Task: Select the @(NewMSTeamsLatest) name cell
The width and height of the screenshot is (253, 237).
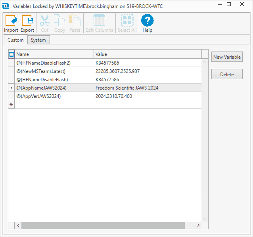Action: (54, 71)
